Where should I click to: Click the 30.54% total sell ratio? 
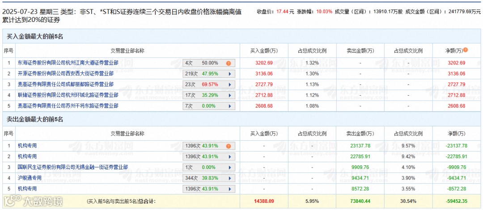click(408, 202)
